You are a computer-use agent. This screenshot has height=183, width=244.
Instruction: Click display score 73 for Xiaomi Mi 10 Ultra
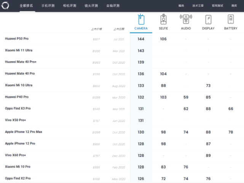tap(208, 86)
